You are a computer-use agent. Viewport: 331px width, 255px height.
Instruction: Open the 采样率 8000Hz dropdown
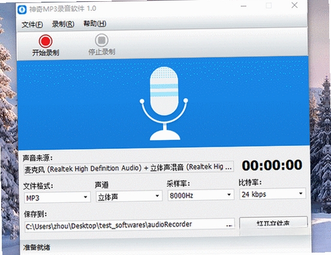point(201,195)
